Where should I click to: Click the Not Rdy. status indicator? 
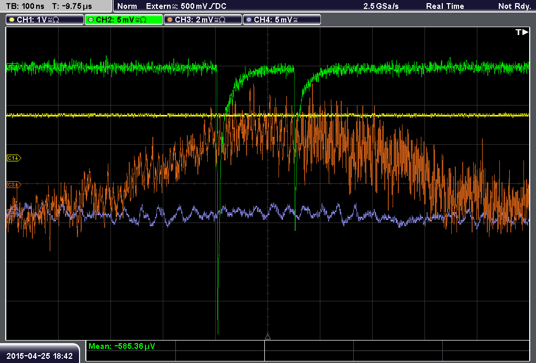click(x=514, y=6)
